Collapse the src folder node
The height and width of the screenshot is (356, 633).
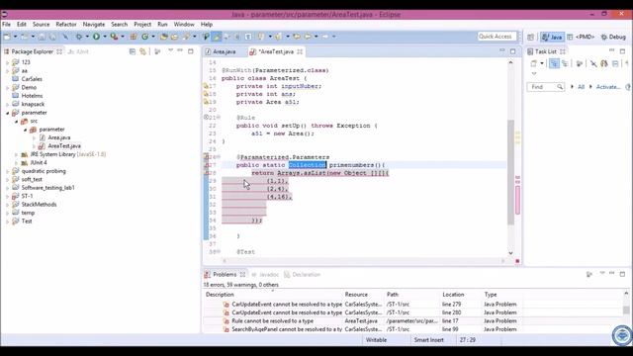tap(17, 121)
